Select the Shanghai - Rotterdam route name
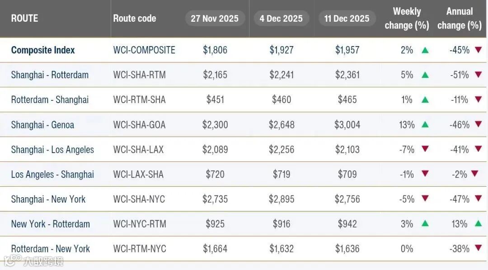The image size is (488, 270). [50, 75]
